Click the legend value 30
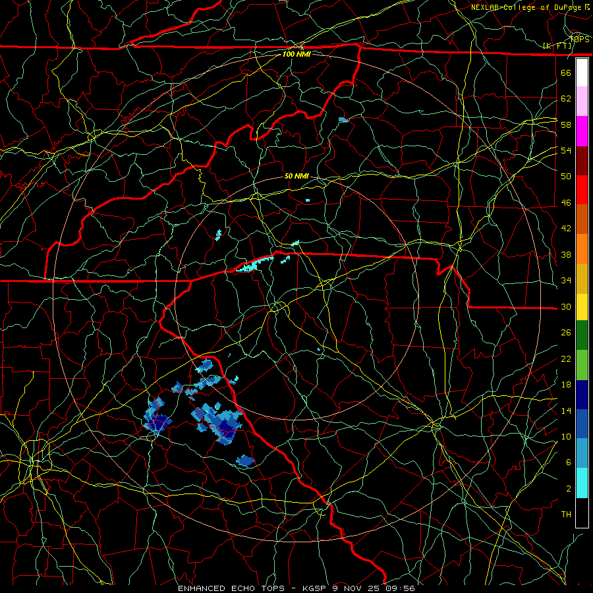593x593 pixels. (x=566, y=306)
